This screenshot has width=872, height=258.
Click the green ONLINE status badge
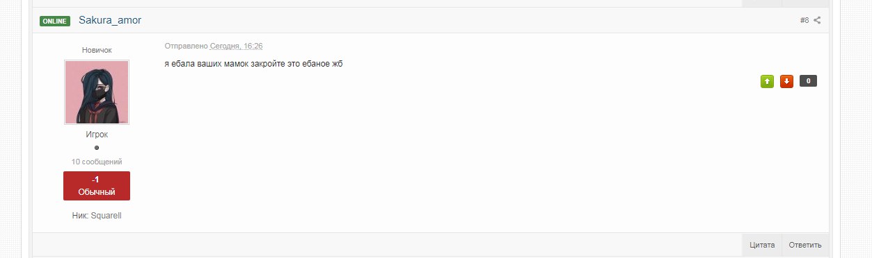[x=55, y=21]
